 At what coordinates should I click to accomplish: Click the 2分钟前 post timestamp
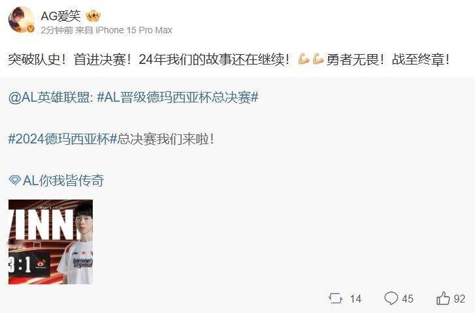pyautogui.click(x=57, y=30)
